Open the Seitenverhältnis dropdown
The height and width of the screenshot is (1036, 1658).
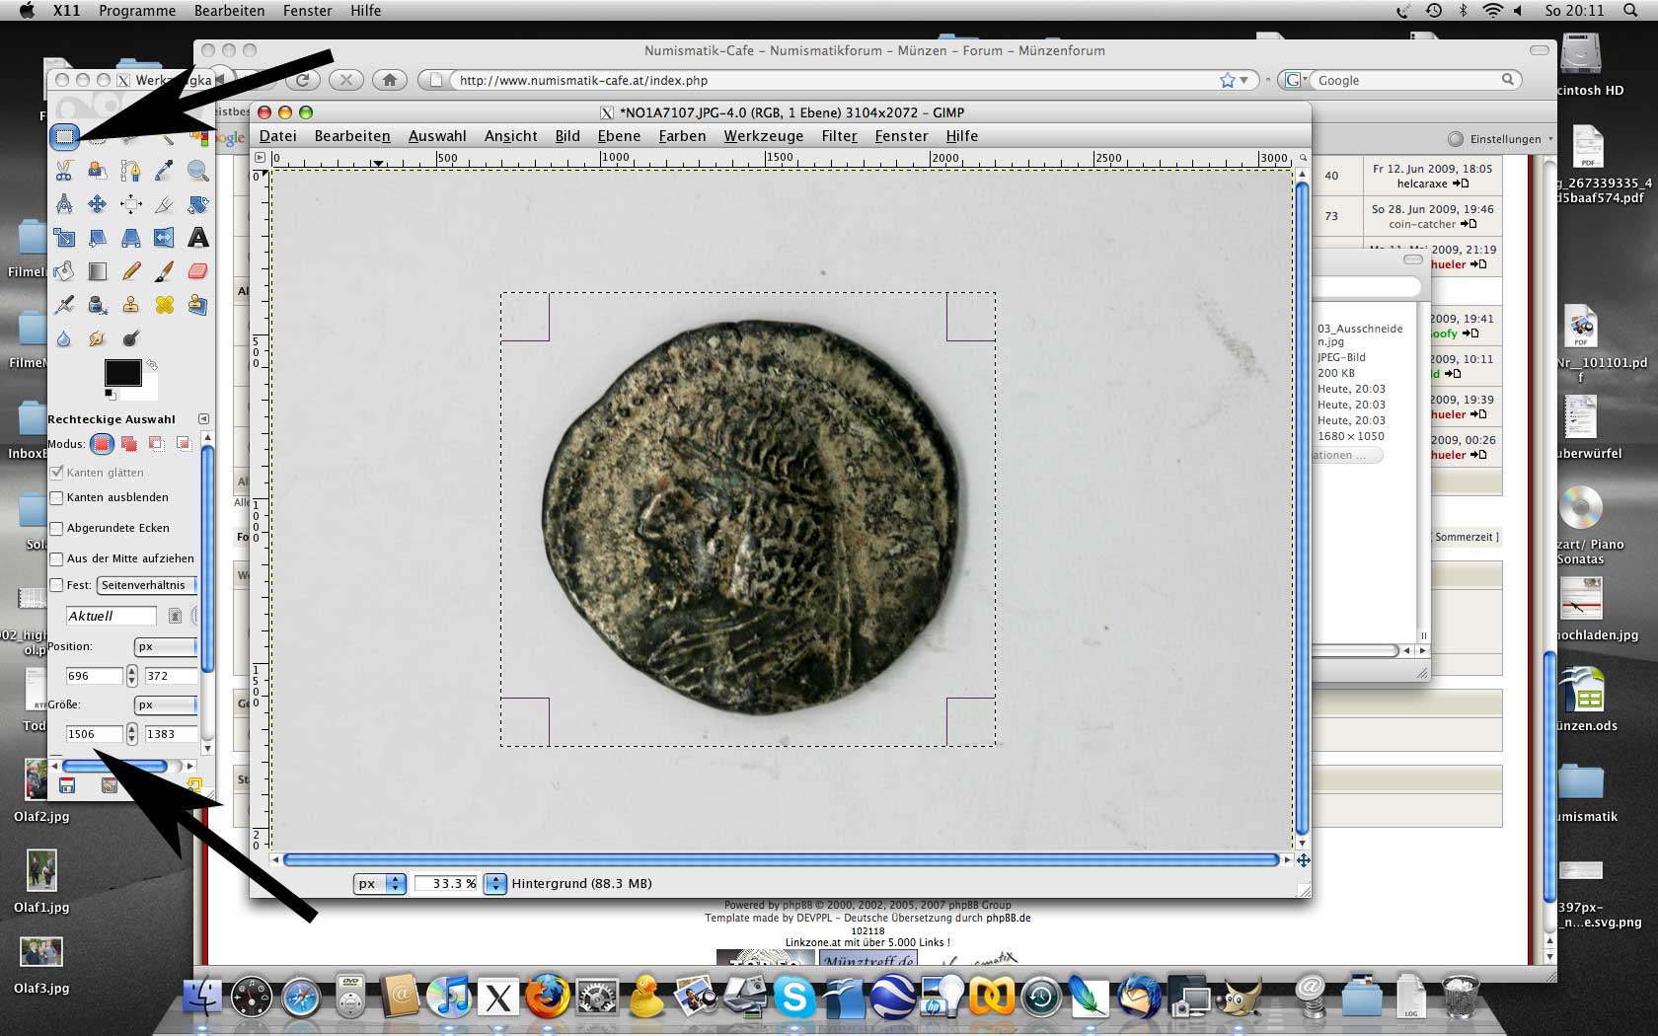pos(147,585)
